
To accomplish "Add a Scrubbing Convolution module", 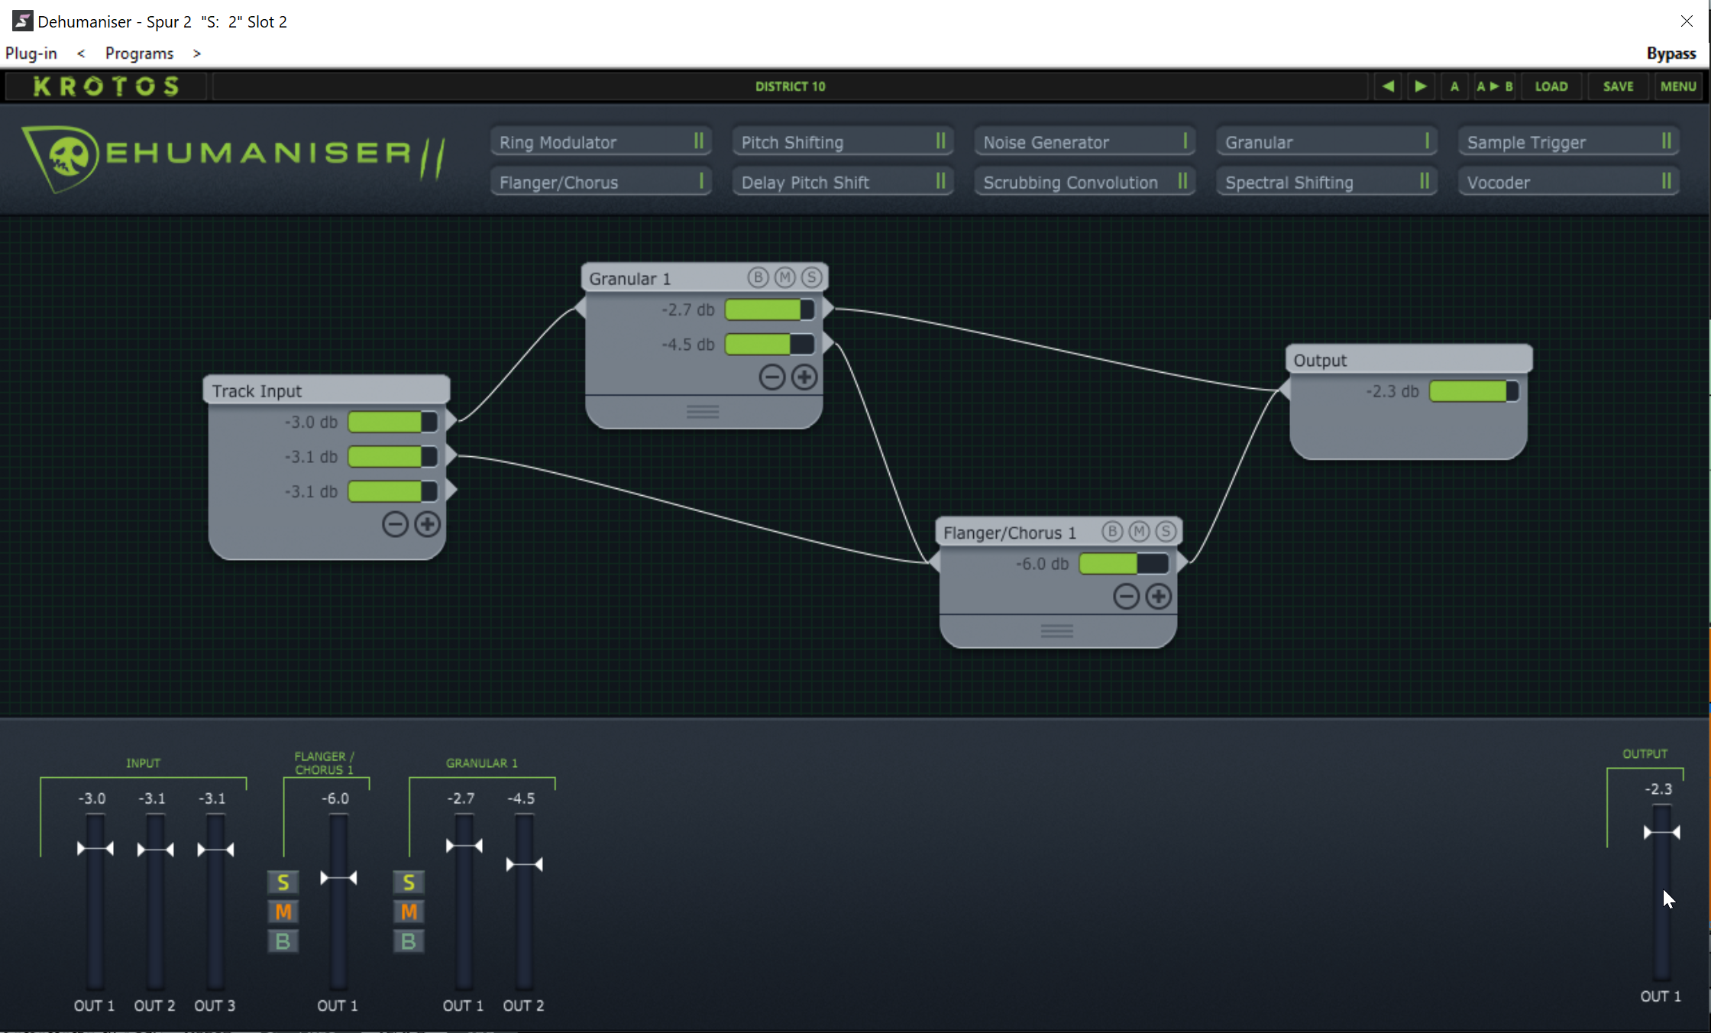I will pos(1085,182).
